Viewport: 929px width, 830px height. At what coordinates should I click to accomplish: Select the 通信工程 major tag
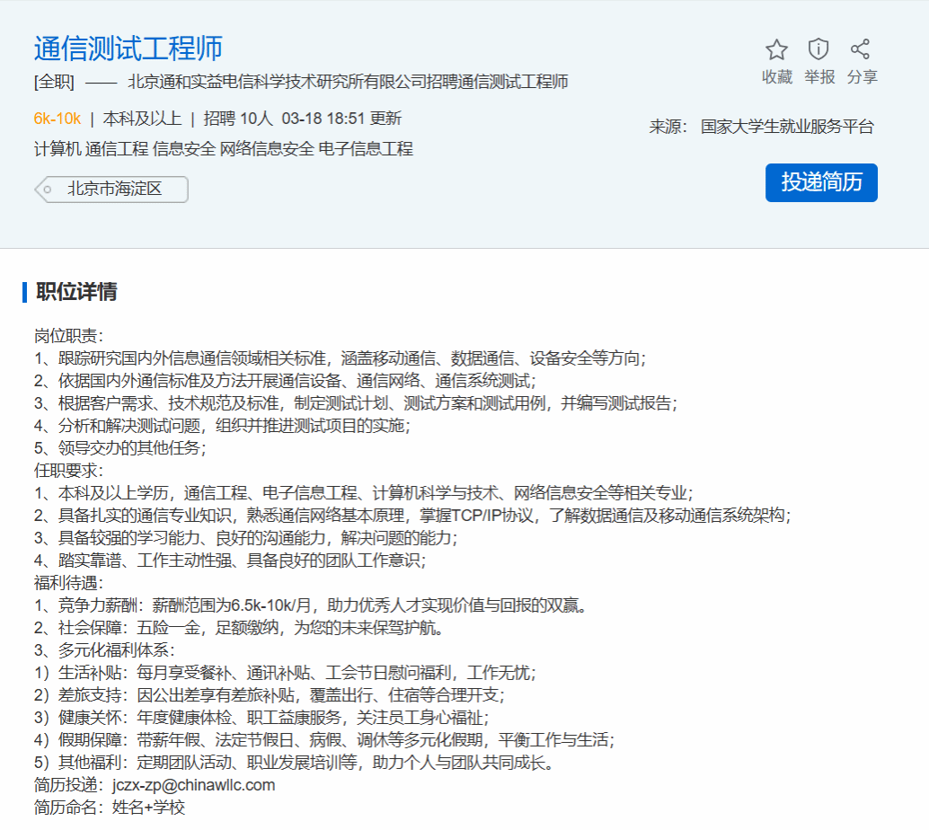point(117,149)
